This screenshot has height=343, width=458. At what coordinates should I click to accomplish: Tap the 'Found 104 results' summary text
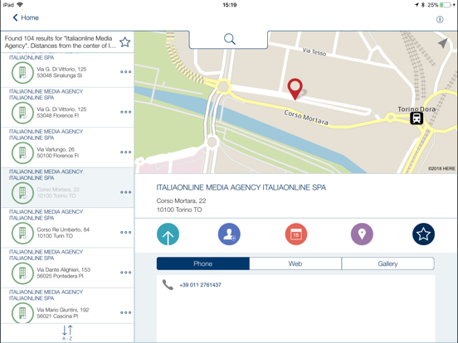[61, 42]
